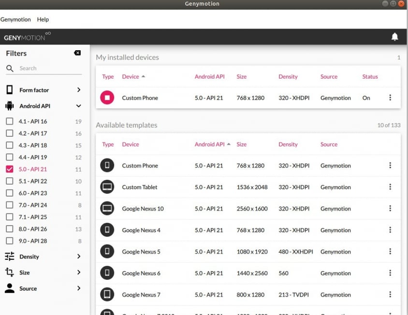Sort templates by Density column
This screenshot has height=315, width=408.
click(x=288, y=144)
